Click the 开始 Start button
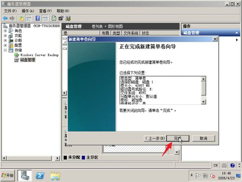This screenshot has height=182, width=242. click(8, 175)
